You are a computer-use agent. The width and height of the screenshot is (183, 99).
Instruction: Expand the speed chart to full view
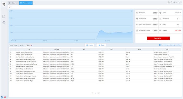click(131, 11)
